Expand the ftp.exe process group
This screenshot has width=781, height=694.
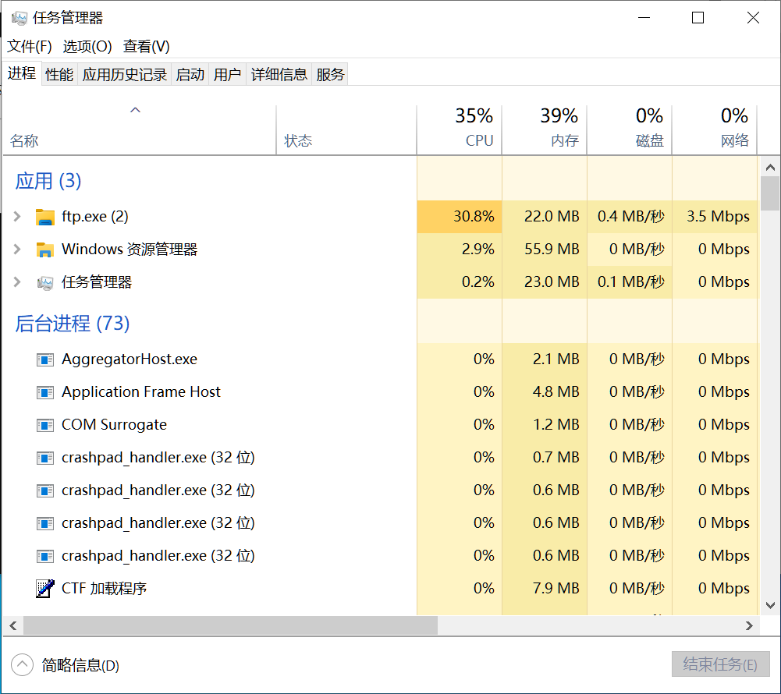click(17, 217)
